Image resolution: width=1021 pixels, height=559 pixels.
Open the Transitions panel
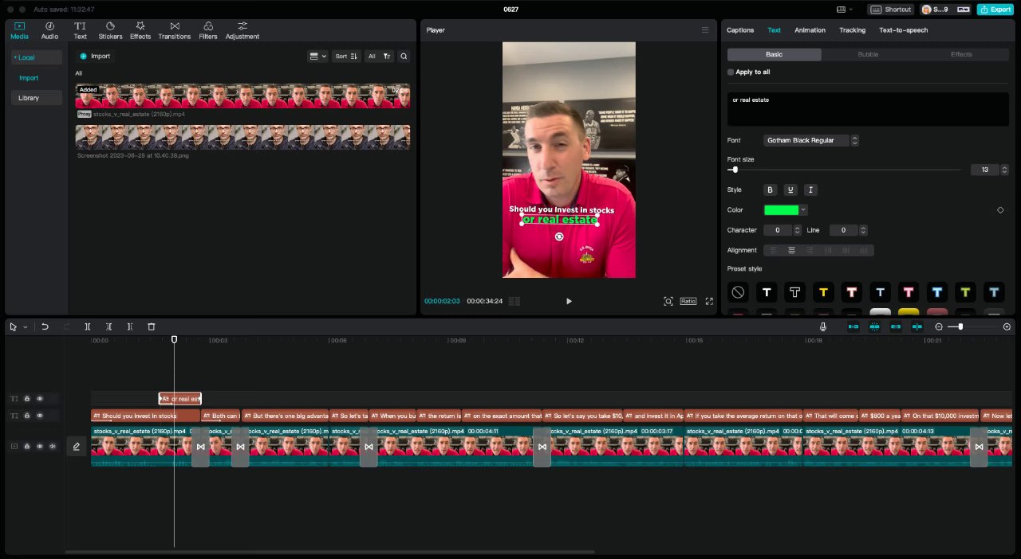[174, 30]
